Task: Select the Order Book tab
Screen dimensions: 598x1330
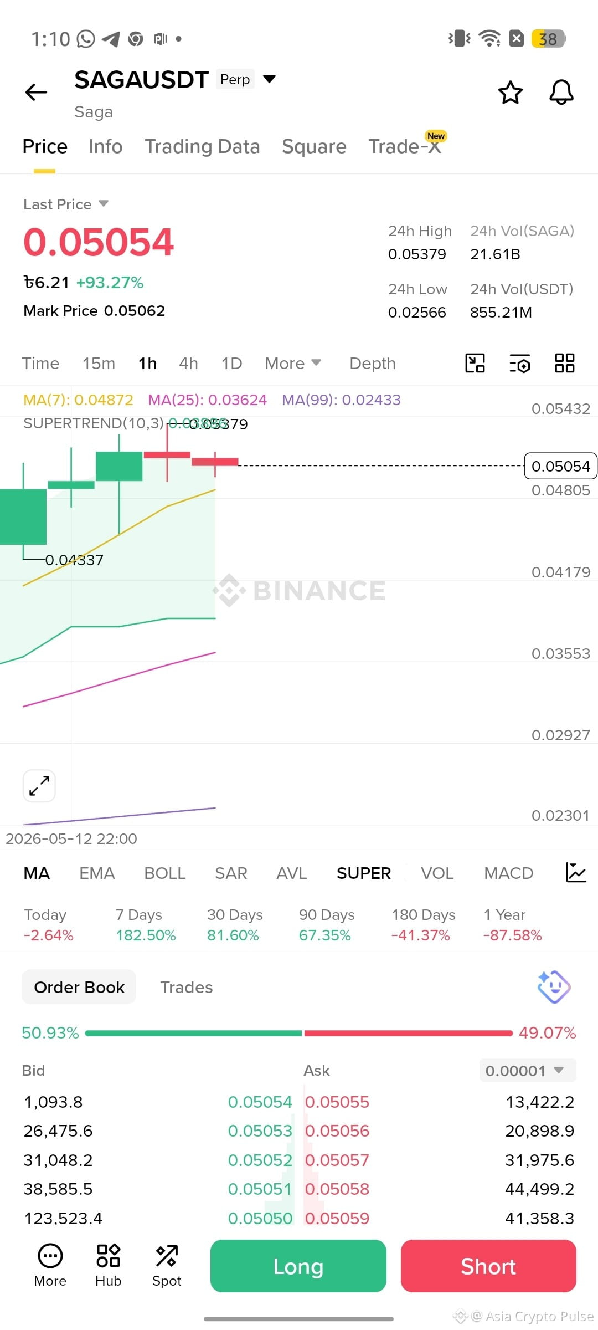Action: pos(79,987)
